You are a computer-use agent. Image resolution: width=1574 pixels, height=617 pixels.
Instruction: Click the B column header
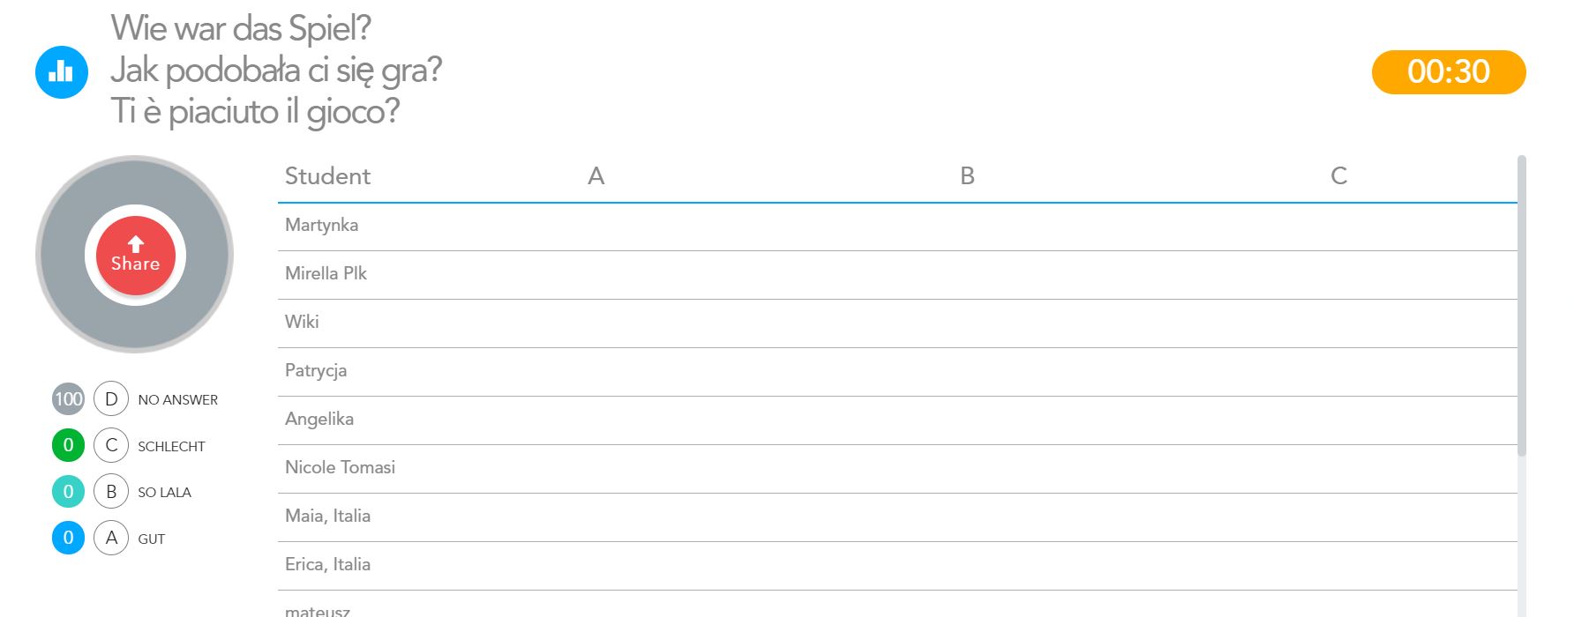[967, 176]
